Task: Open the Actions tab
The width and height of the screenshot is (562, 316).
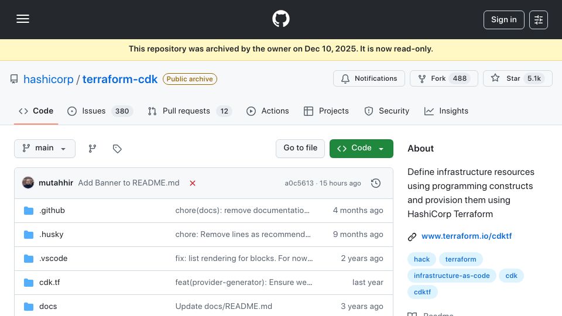Action: [268, 111]
